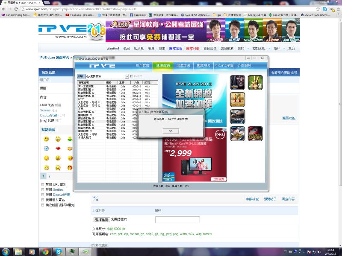Bookmark page with the star icon
This screenshot has height=256, width=342.
point(318,9)
